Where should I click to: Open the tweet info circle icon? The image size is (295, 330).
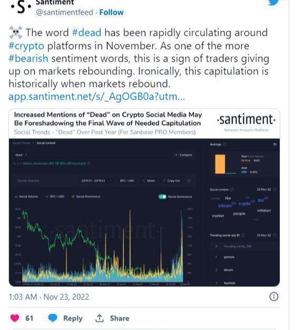tap(274, 297)
